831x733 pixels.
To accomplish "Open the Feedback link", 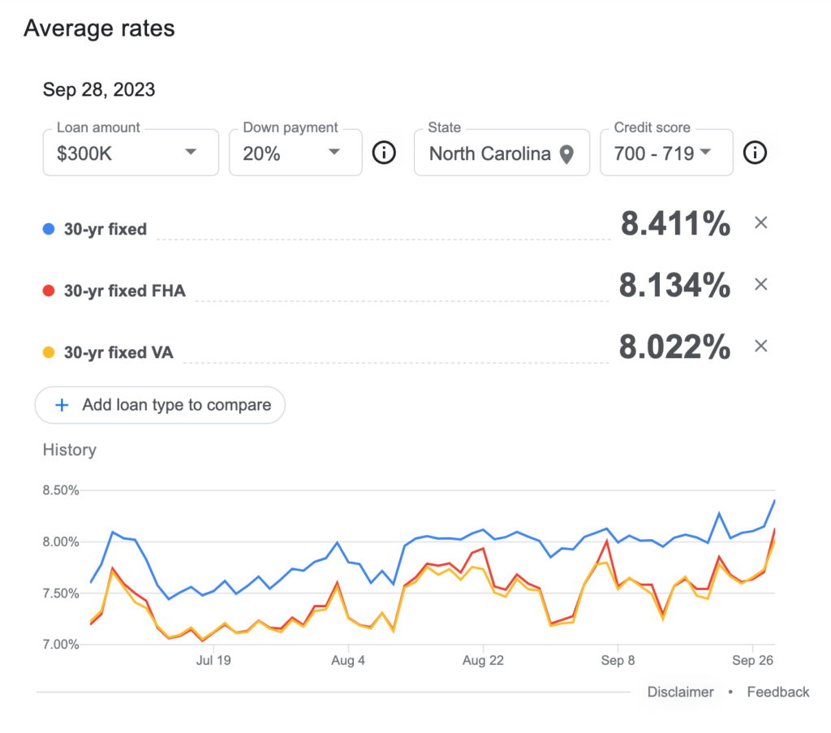I will (x=778, y=692).
